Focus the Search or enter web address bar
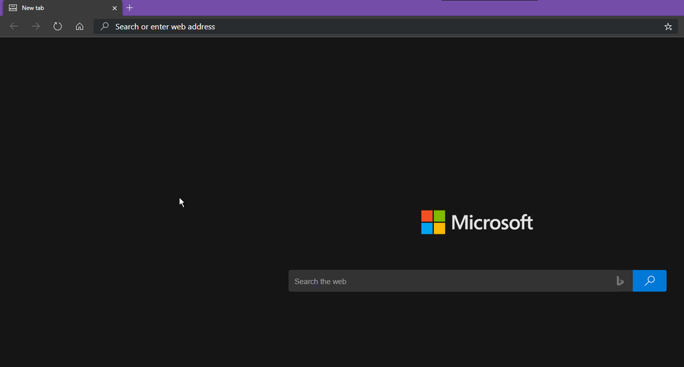The width and height of the screenshot is (684, 367). click(x=385, y=27)
